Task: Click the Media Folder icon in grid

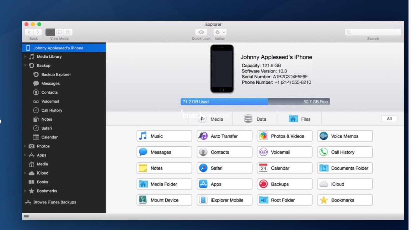Action: (143, 184)
